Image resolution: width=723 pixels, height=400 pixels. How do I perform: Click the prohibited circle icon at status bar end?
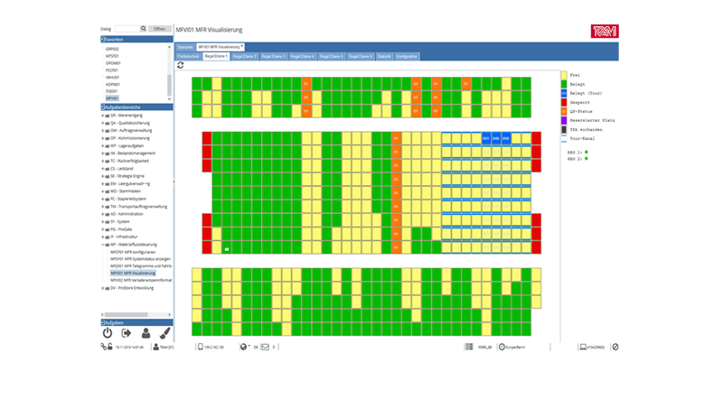click(x=615, y=347)
